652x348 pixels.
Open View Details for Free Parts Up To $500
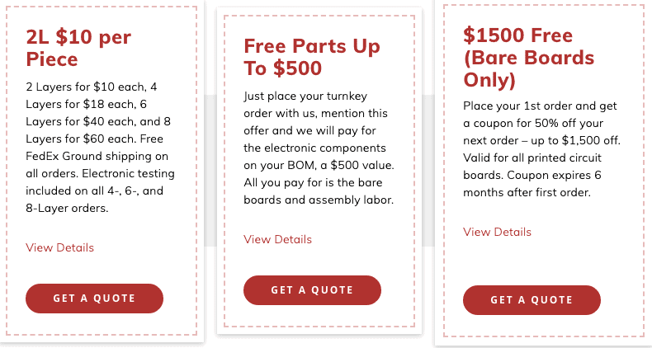pos(278,239)
